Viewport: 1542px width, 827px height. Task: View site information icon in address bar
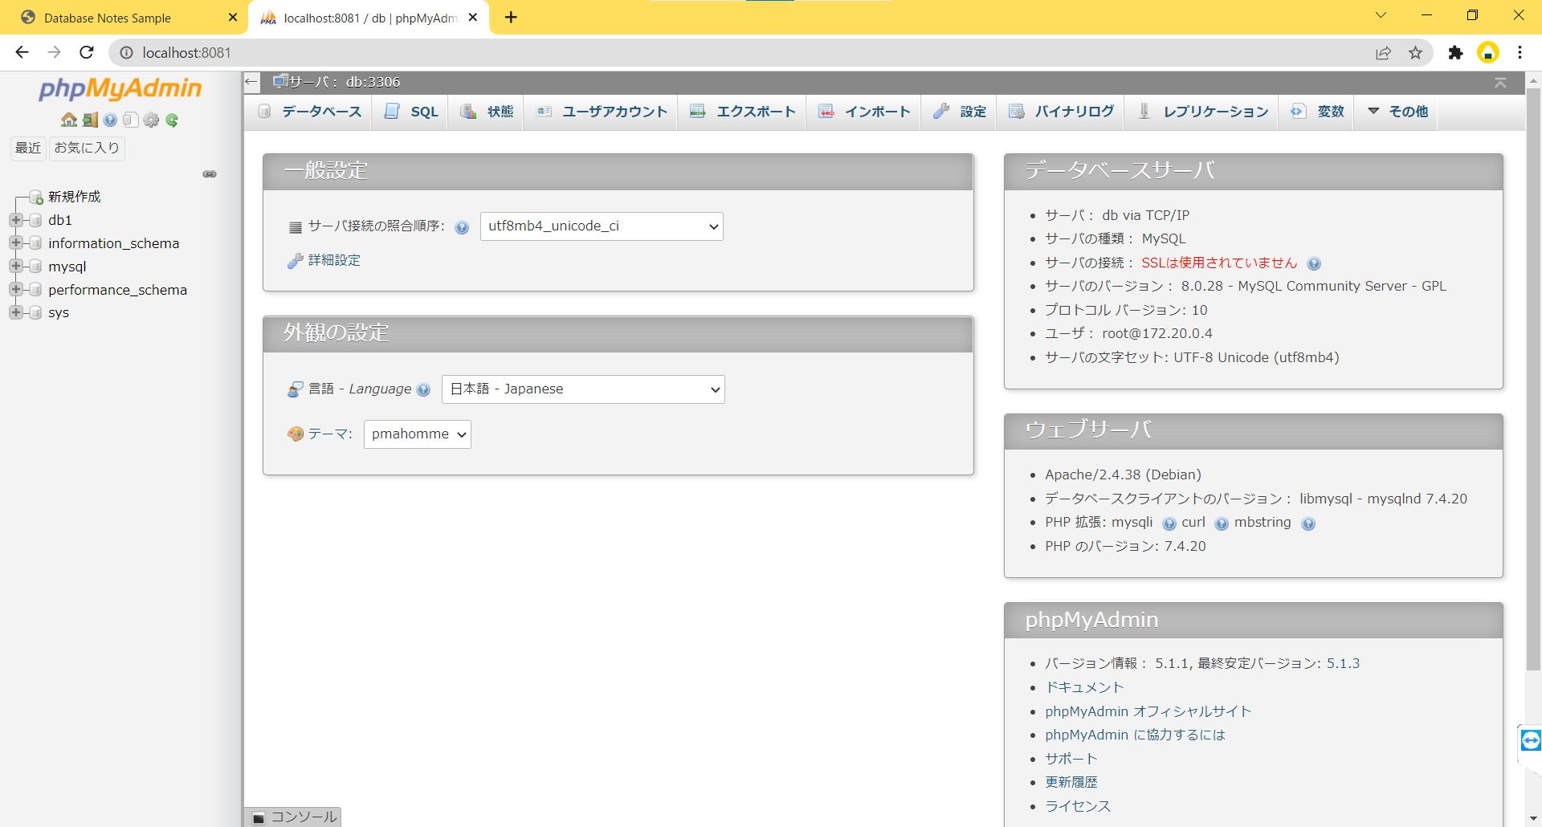click(126, 53)
